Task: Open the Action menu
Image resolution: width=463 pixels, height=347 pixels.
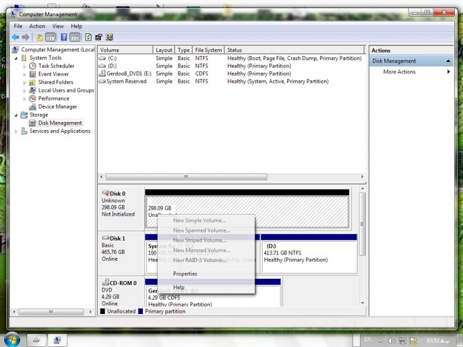Action: 37,26
